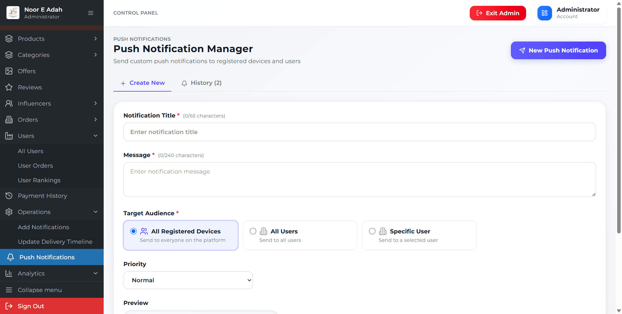Viewport: 622px width, 314px height.
Task: Click the page vertical scrollbar thumb
Action: (619, 120)
